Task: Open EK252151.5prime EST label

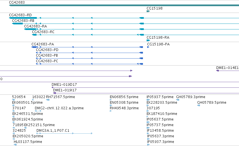Action: point(39,125)
